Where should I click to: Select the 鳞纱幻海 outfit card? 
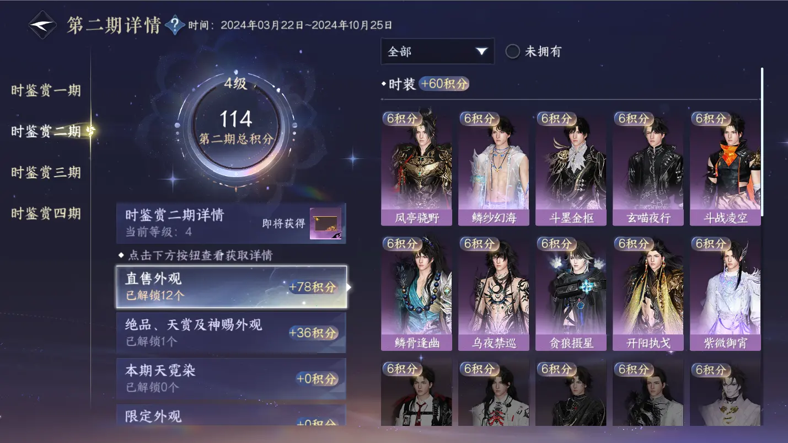(x=494, y=168)
